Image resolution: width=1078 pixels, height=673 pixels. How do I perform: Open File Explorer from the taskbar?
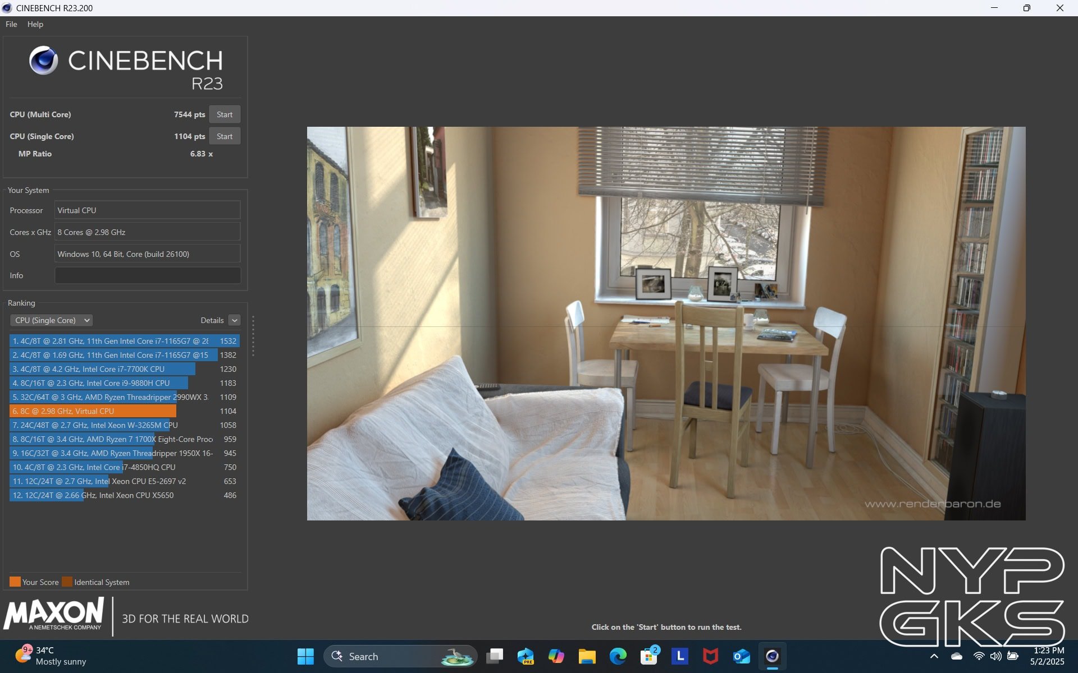click(x=587, y=656)
